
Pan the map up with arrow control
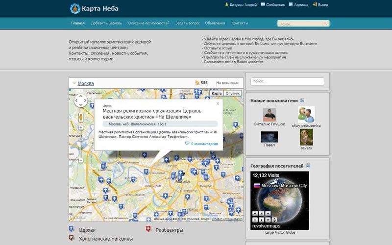pyautogui.click(x=81, y=96)
